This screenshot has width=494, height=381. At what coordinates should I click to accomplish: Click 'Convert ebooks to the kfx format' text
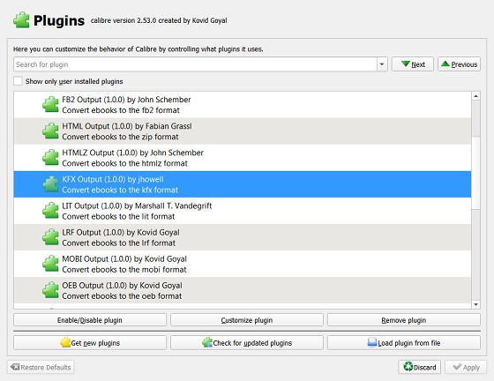tap(120, 190)
